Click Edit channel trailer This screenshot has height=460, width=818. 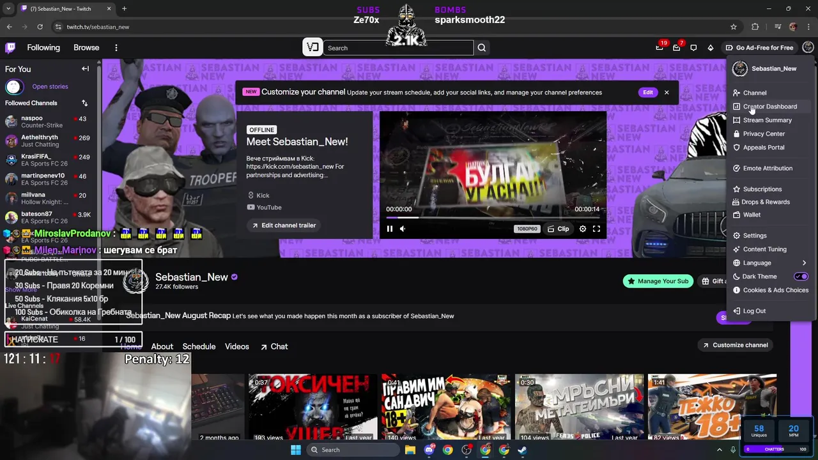[284, 226]
